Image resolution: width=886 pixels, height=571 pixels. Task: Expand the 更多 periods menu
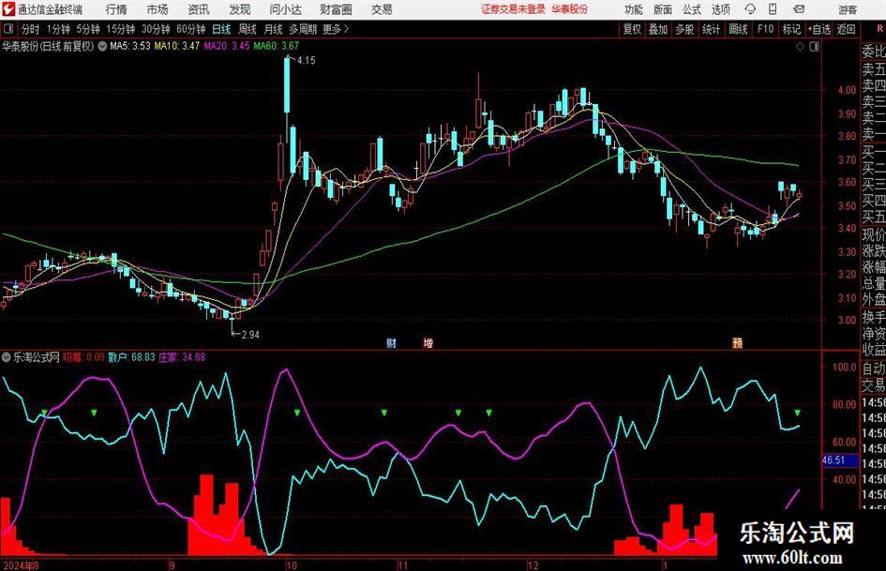(x=336, y=29)
